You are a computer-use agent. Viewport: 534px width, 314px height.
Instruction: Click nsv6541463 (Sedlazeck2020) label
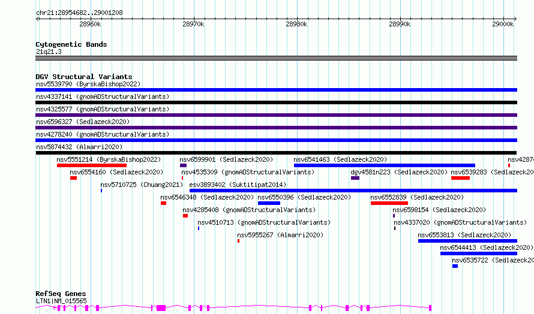click(x=340, y=159)
